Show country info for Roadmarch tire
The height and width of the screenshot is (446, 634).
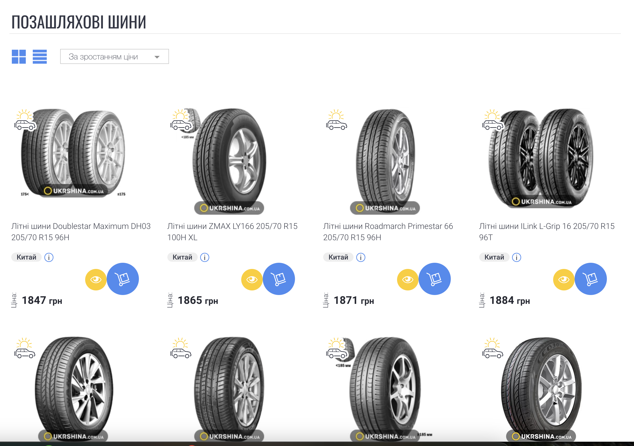[x=361, y=257]
